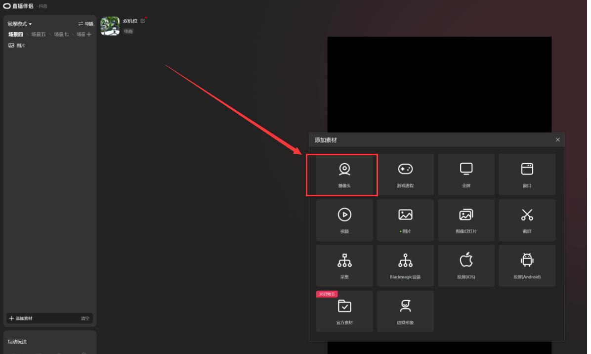Click 清空 to clear all sources
The height and width of the screenshot is (354, 591).
(x=85, y=318)
